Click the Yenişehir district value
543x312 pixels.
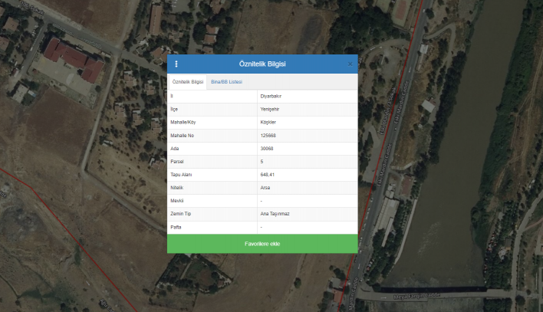pyautogui.click(x=269, y=109)
